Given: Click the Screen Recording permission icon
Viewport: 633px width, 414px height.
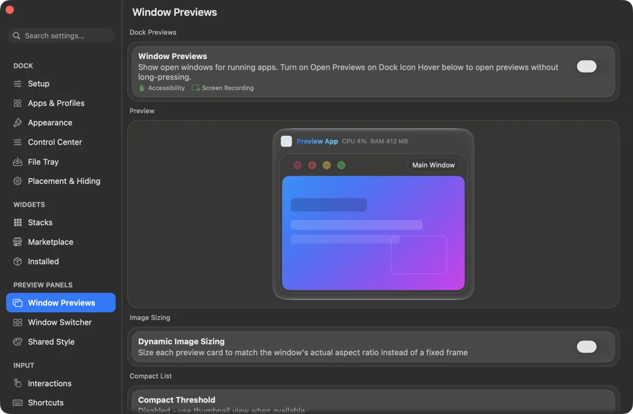Looking at the screenshot, I should [196, 88].
